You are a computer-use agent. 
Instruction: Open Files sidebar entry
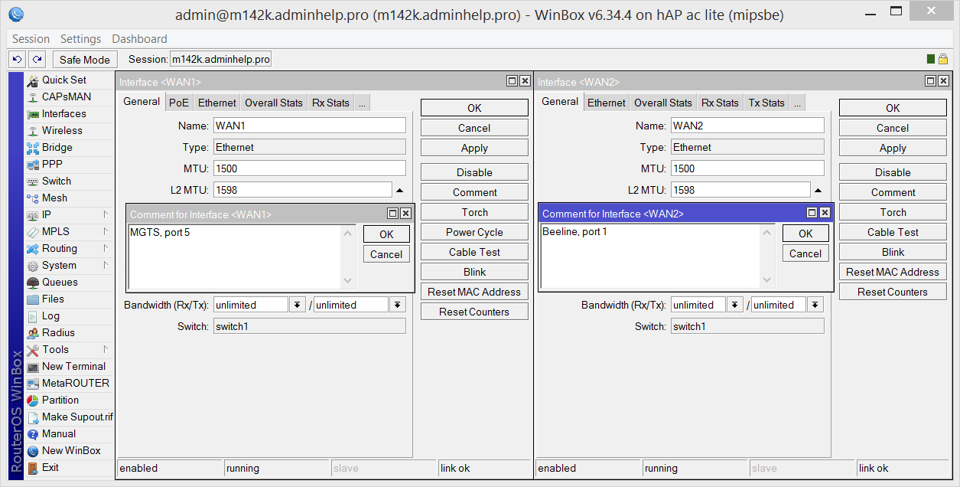[53, 299]
